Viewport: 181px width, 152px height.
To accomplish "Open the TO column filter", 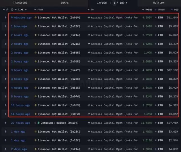I will [x=89, y=10].
